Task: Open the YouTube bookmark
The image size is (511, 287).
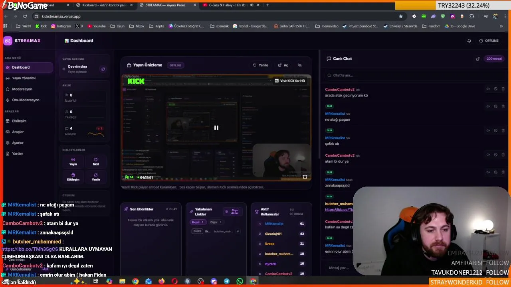Action: coord(97,26)
